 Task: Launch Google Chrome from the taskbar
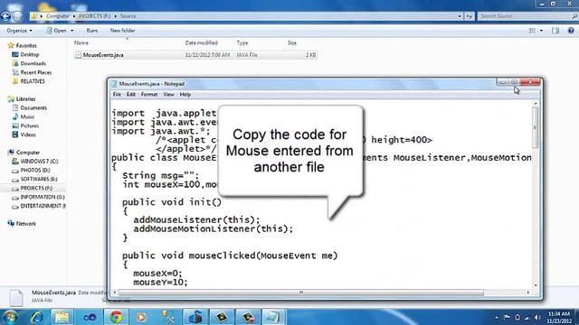coord(116,317)
